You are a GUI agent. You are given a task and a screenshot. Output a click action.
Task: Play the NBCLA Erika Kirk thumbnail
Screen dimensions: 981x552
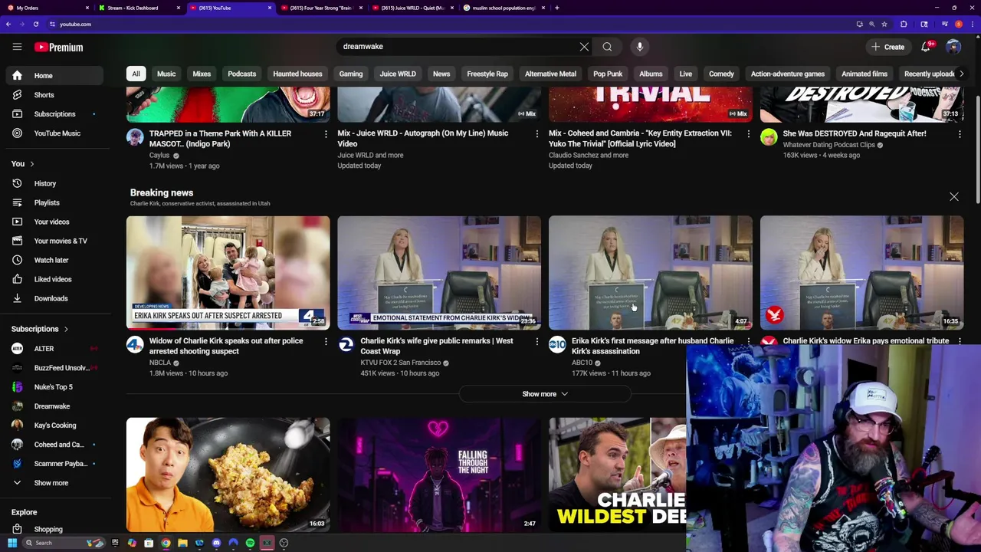(228, 272)
